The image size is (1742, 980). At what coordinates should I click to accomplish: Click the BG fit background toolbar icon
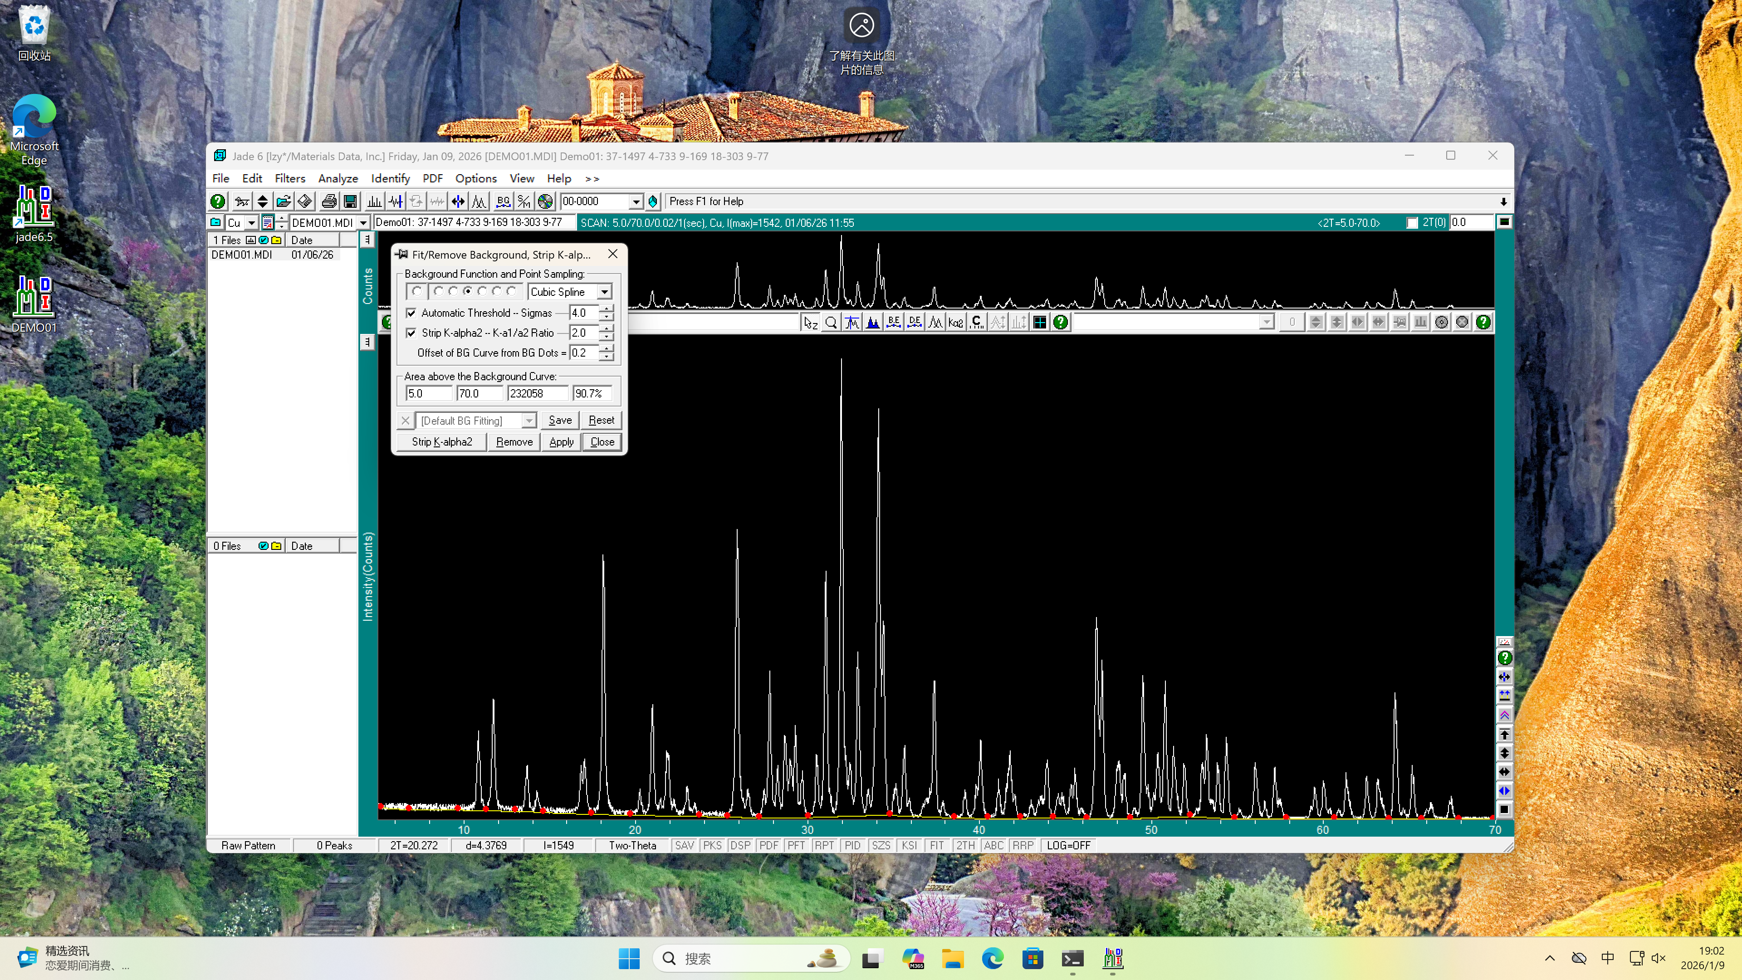[x=503, y=201]
